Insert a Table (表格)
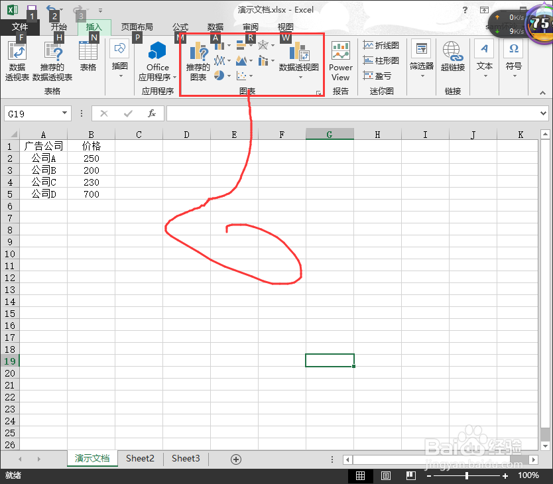The height and width of the screenshot is (484, 553). 88,56
